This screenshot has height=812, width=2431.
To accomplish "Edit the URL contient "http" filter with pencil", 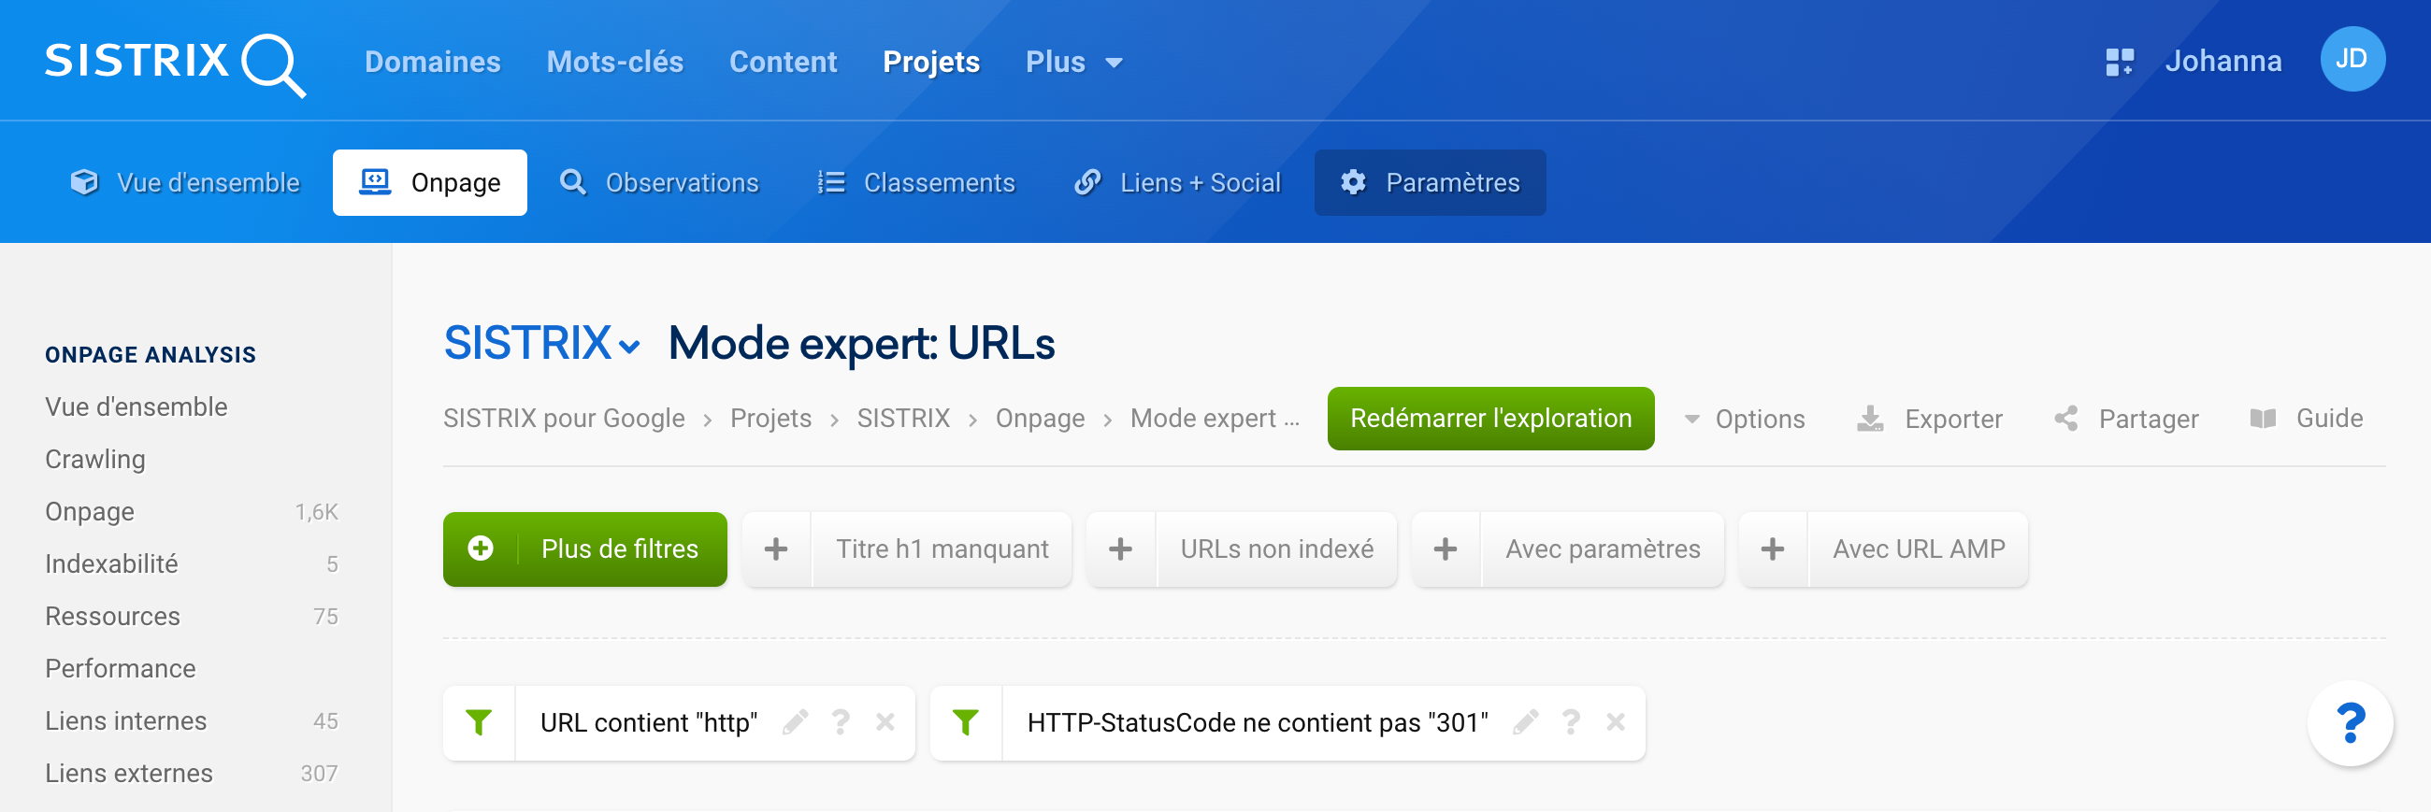I will click(795, 722).
